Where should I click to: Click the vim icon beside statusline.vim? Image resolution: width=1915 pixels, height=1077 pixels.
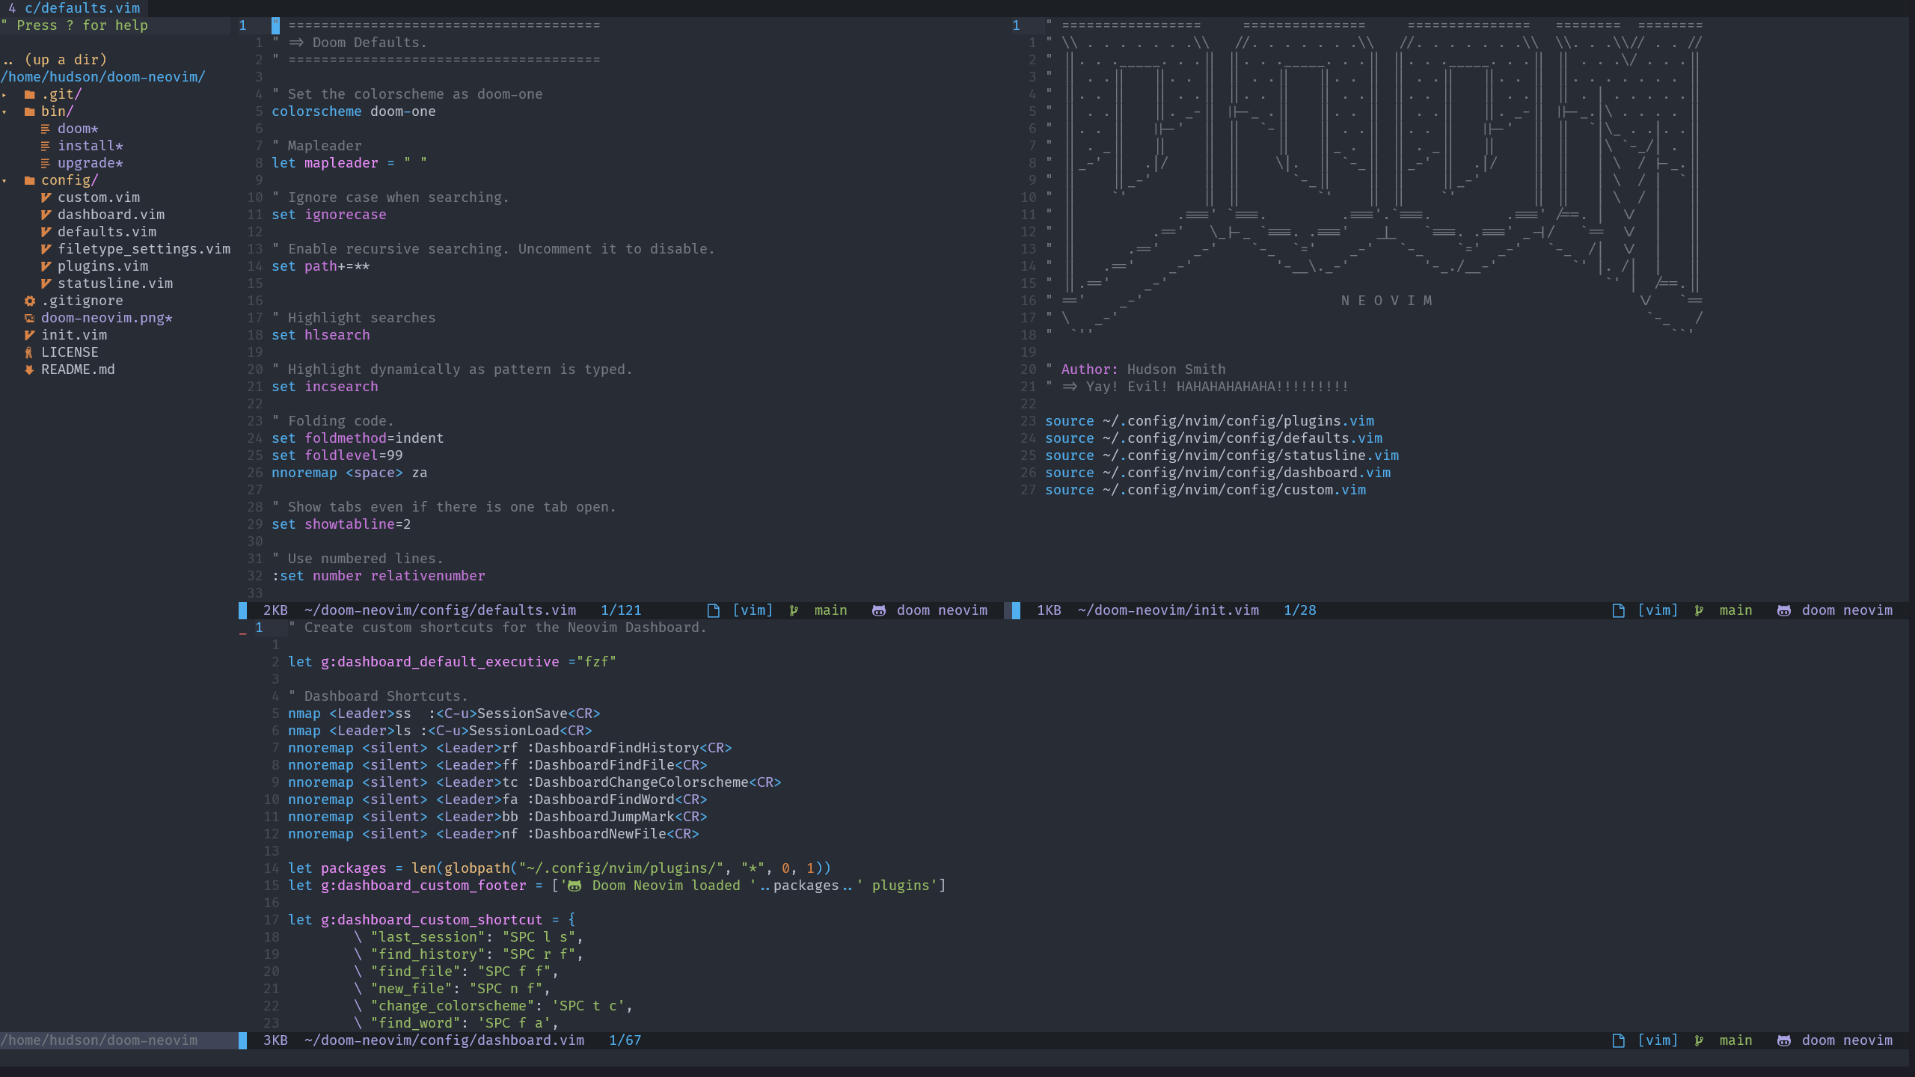point(46,283)
